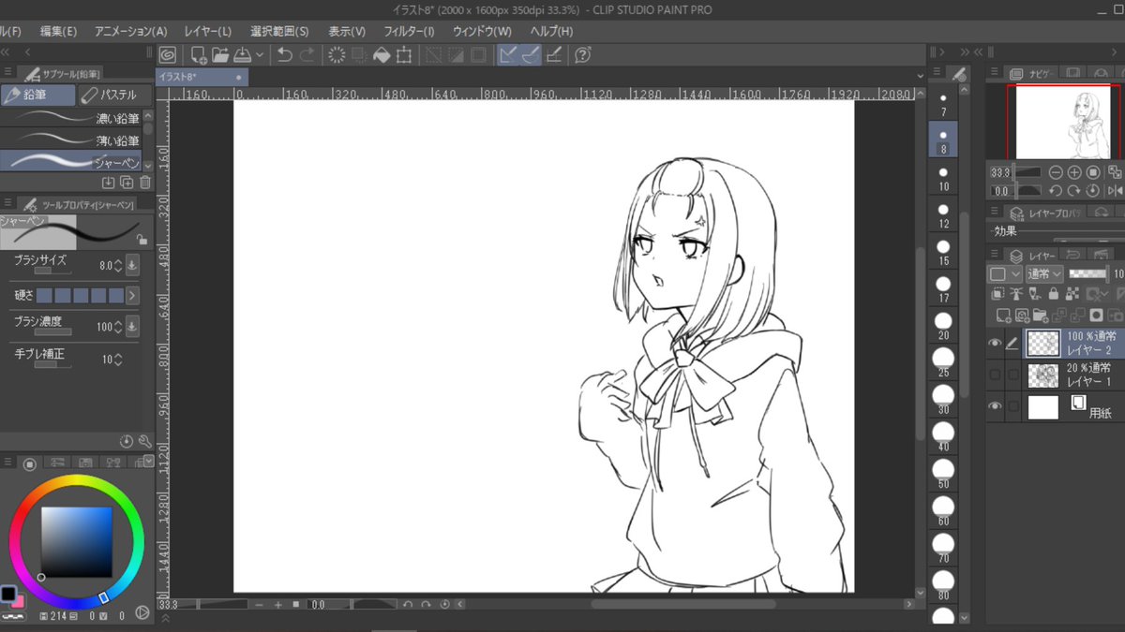Click the Save icon in toolbar
1125x632 pixels.
click(242, 55)
